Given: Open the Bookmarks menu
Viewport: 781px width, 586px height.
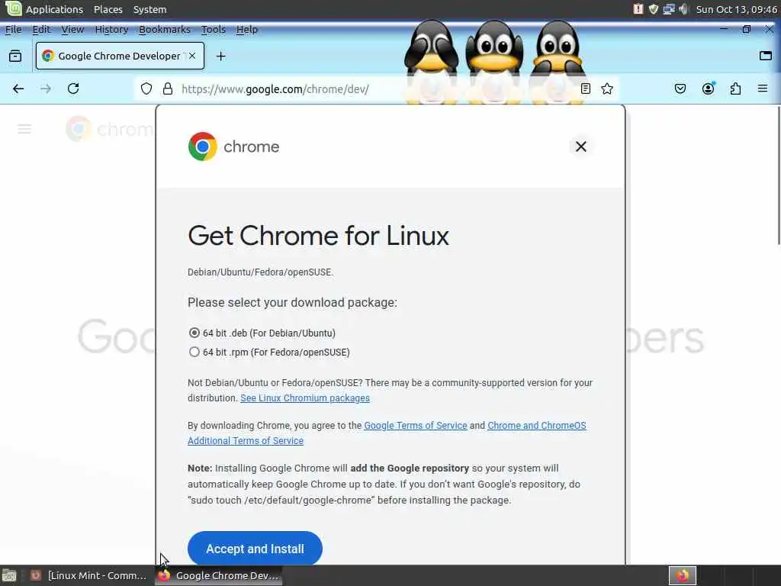Looking at the screenshot, I should coord(165,30).
